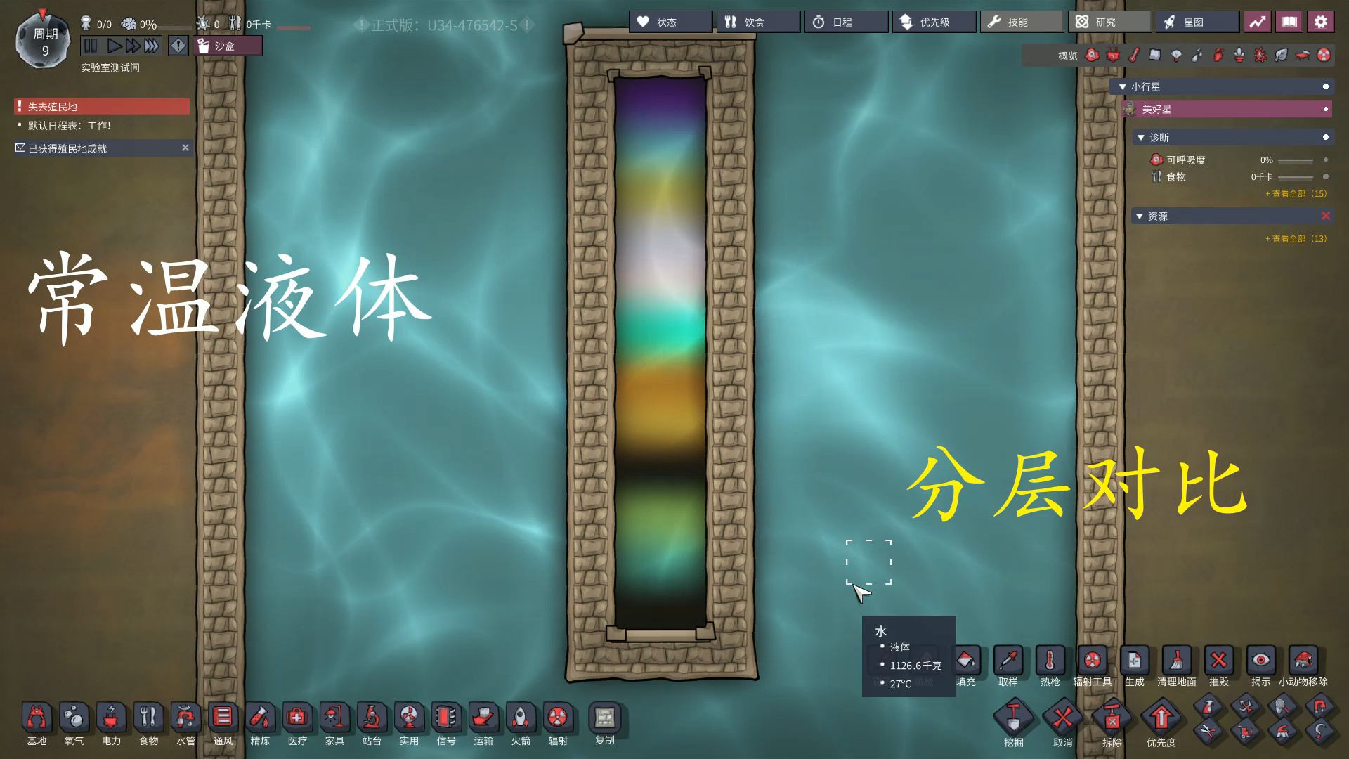Toggle the red alert button
Viewport: 1349px width, 759px height.
tap(178, 46)
